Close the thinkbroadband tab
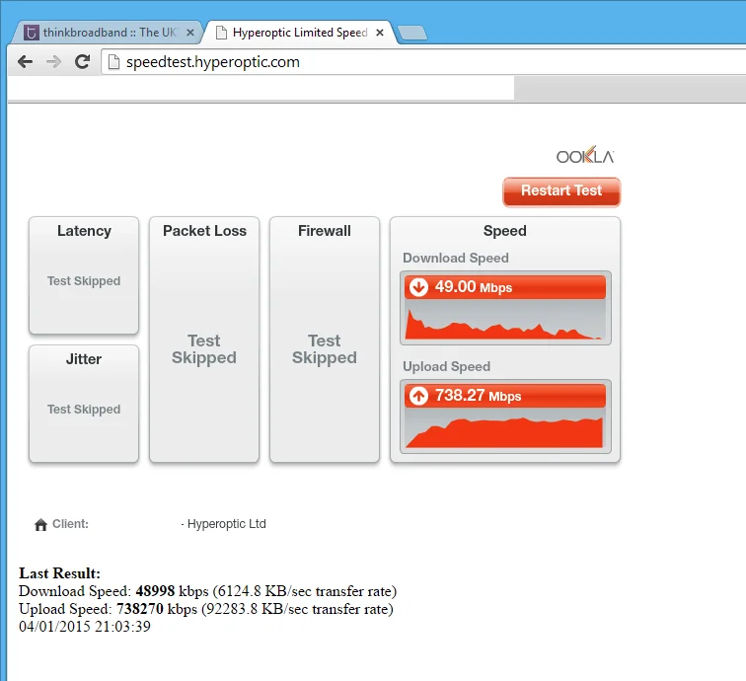Viewport: 746px width, 681px height. point(190,33)
